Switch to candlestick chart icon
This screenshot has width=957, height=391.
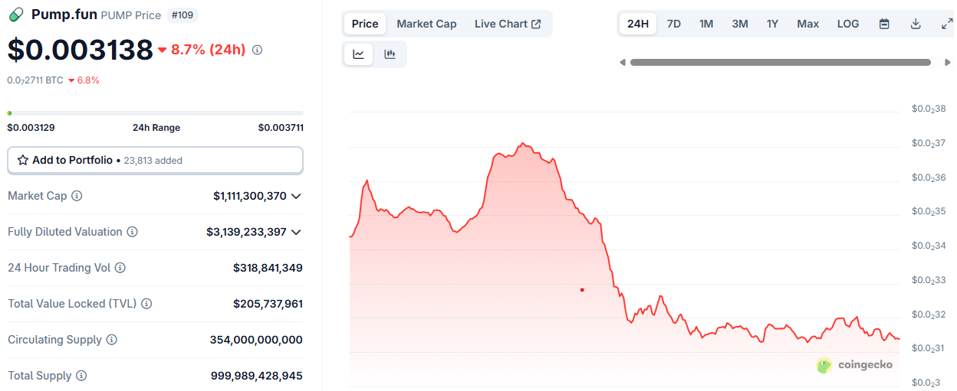390,54
